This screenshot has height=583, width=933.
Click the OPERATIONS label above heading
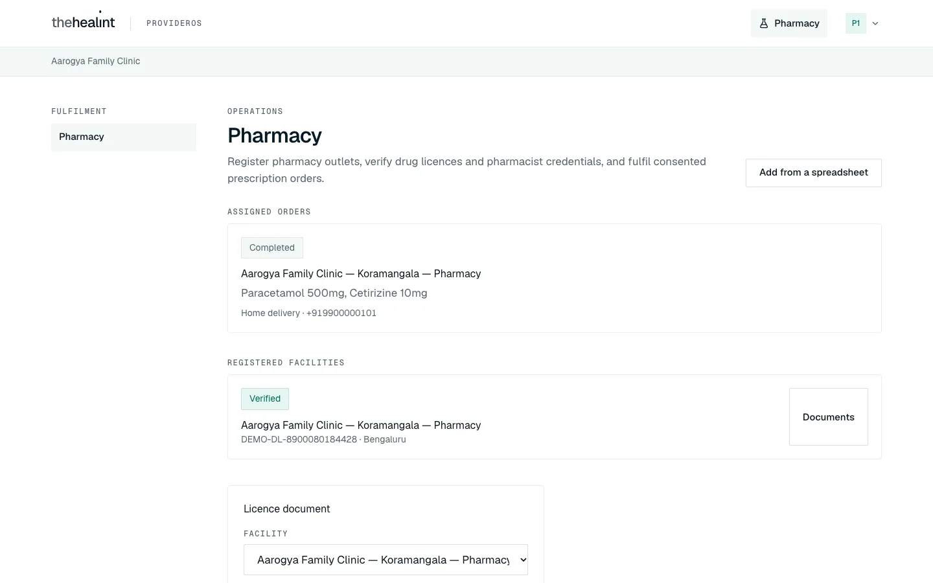[255, 111]
